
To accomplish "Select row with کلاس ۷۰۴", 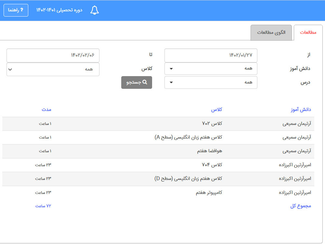I will tap(158, 165).
